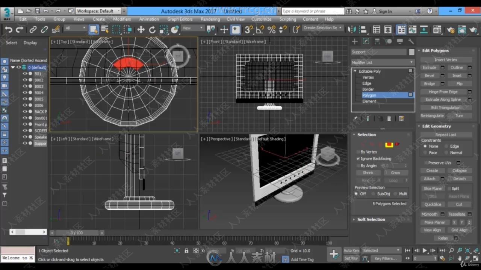Activate Select and Rotate tool
This screenshot has height=270, width=481.
coord(152,29)
